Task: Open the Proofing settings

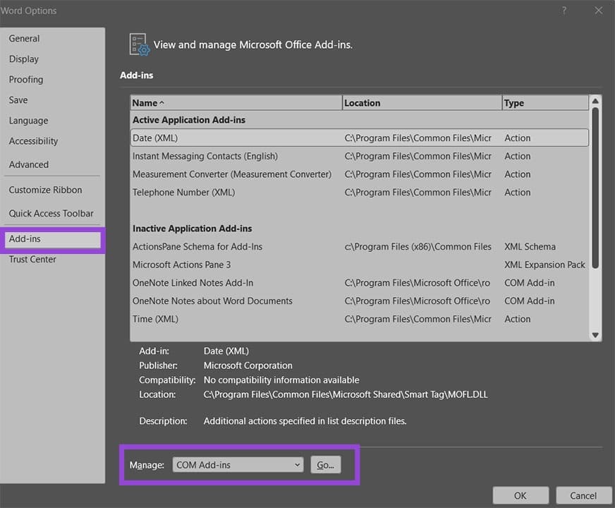Action: tap(26, 79)
